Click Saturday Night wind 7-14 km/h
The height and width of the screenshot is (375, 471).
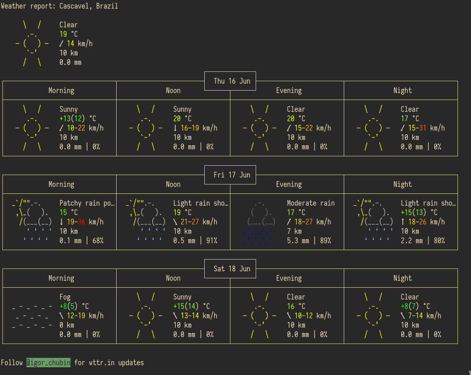click(x=421, y=316)
